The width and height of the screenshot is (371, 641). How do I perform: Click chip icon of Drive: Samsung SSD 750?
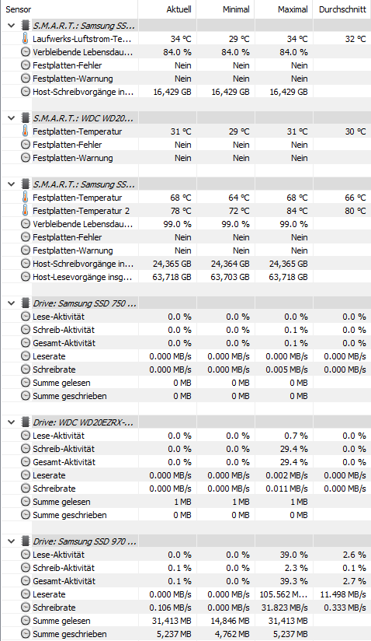26,303
